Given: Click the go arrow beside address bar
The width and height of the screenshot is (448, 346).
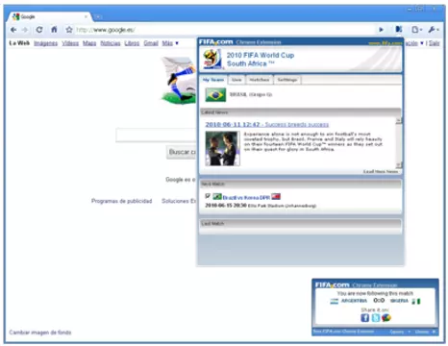Looking at the screenshot, I should pyautogui.click(x=381, y=30).
